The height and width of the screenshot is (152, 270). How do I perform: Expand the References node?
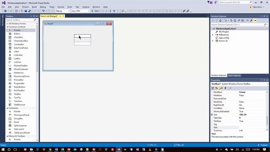click(x=213, y=35)
